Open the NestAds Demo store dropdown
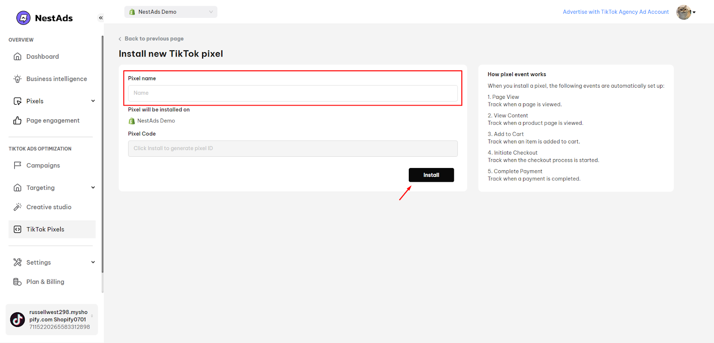 click(171, 12)
